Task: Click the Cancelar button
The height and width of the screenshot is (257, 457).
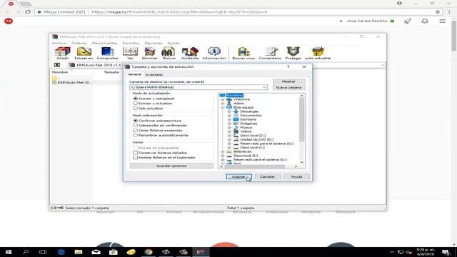Action: pos(267,176)
